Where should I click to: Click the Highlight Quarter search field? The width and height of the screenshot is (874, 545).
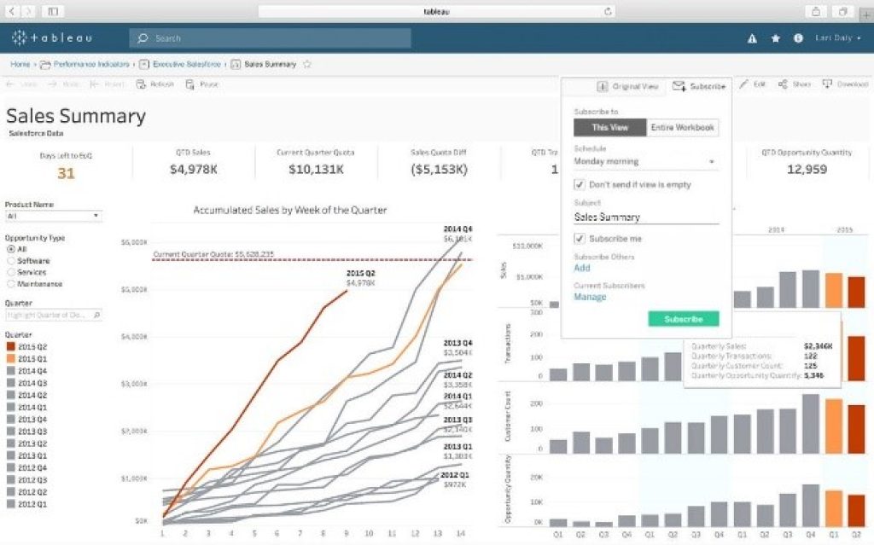pos(54,315)
